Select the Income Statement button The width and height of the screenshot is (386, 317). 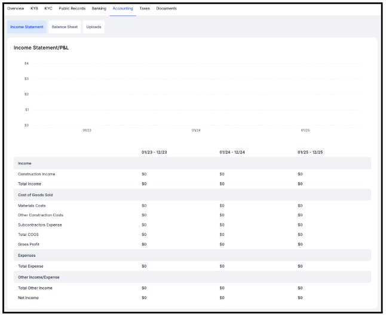(x=27, y=27)
